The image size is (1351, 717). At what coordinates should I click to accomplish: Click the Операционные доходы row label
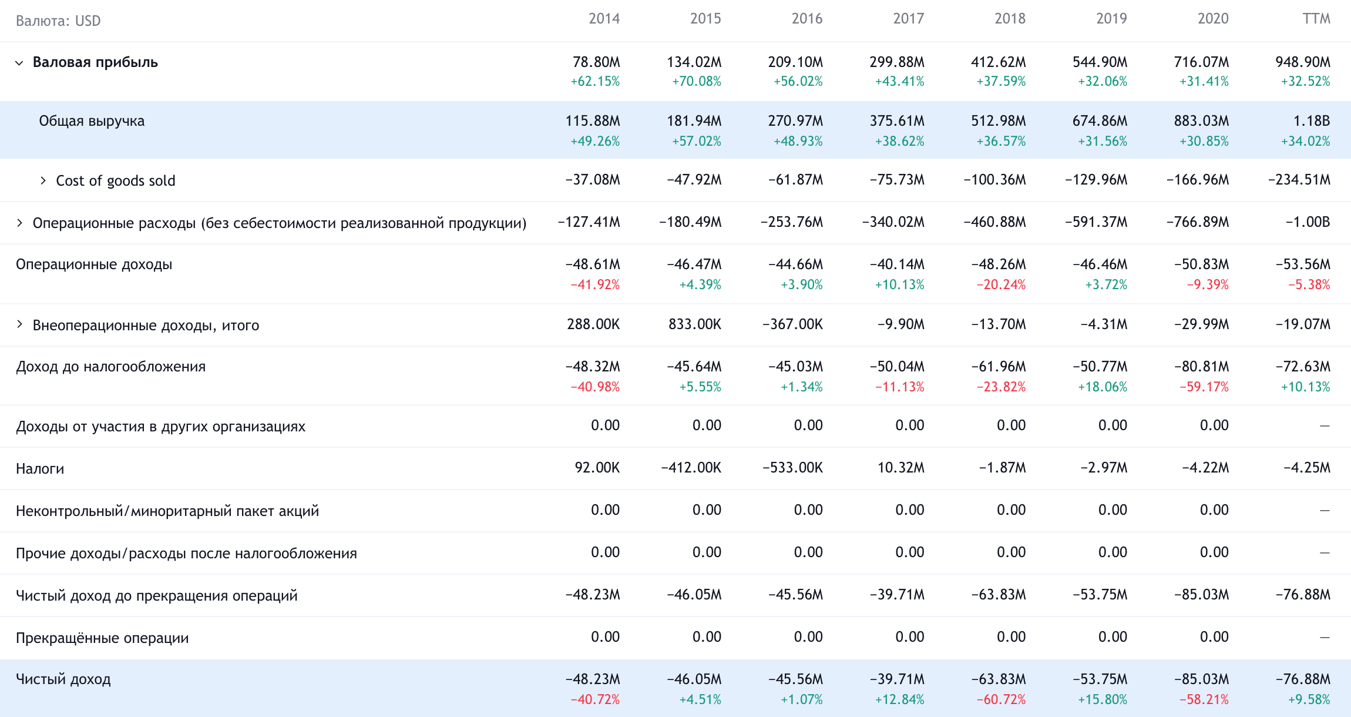(x=94, y=264)
